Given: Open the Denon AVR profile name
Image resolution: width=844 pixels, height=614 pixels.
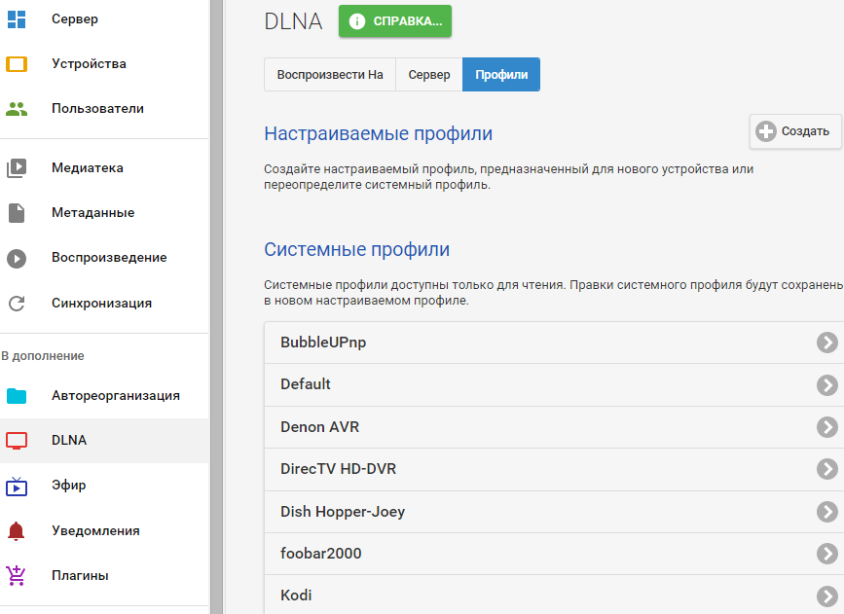Looking at the screenshot, I should (x=319, y=427).
